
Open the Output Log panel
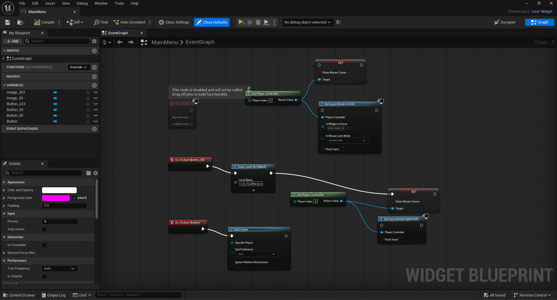pos(53,295)
